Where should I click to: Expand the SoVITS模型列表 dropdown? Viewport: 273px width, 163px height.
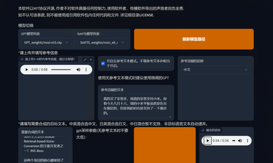[x=102, y=42]
